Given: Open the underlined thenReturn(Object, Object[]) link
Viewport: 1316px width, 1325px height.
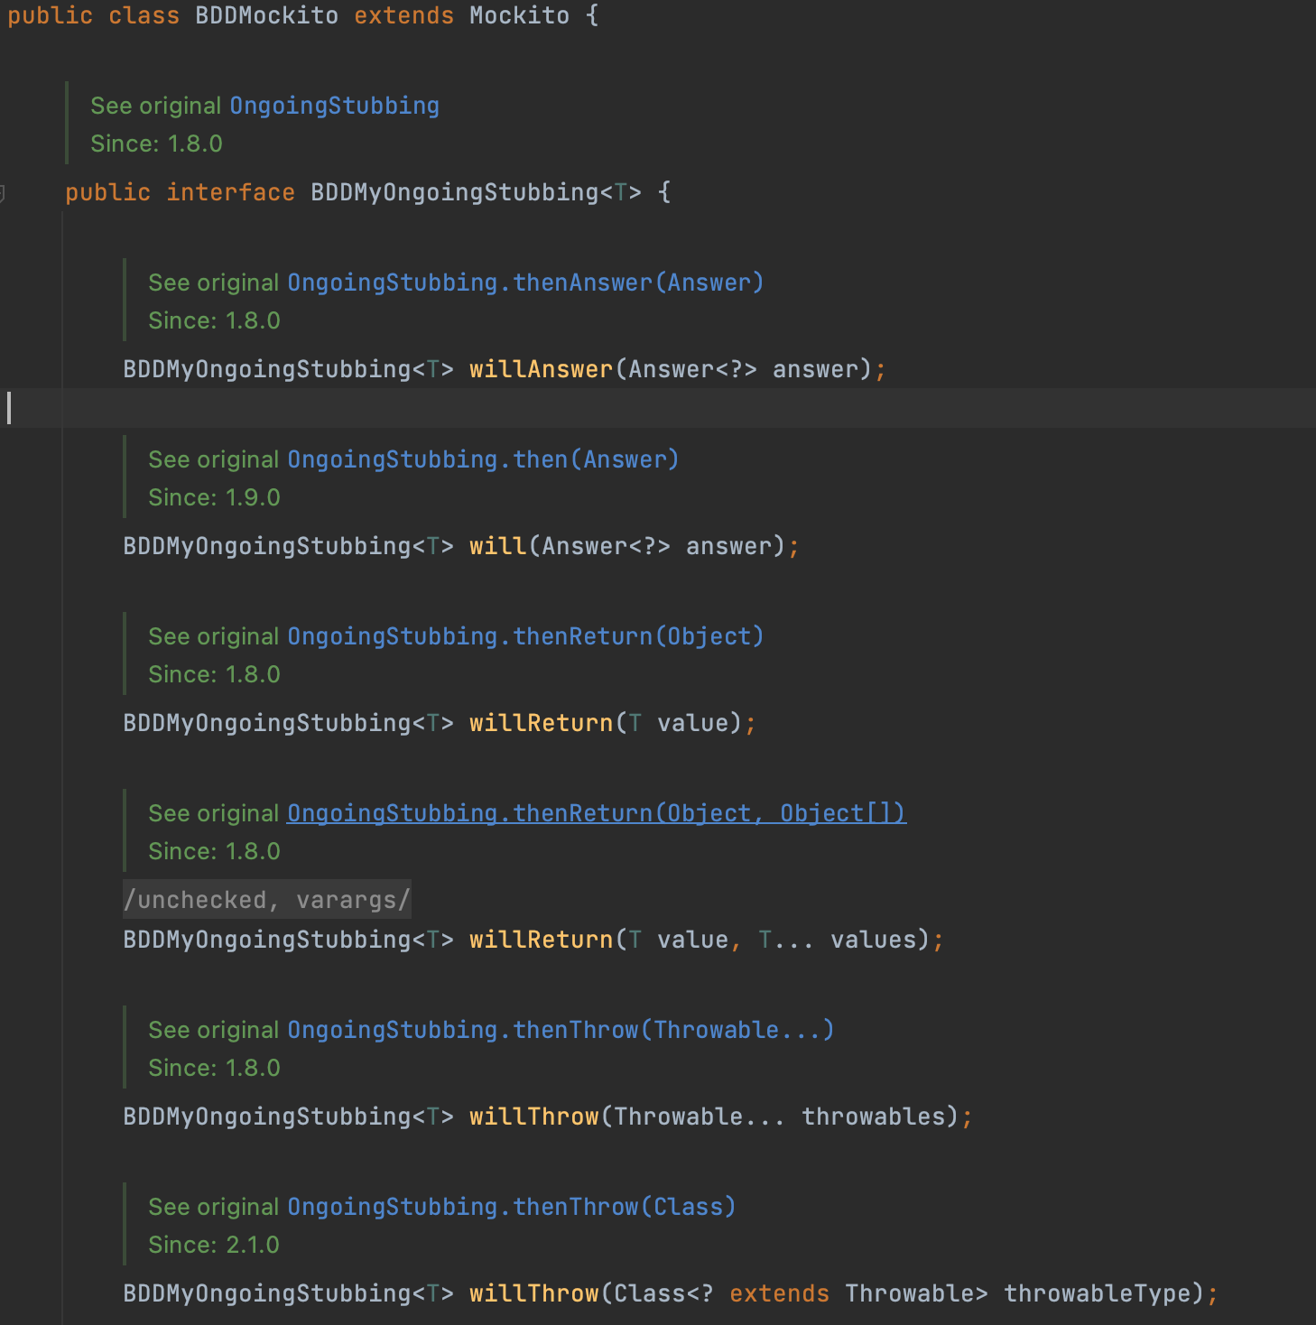Looking at the screenshot, I should [597, 813].
